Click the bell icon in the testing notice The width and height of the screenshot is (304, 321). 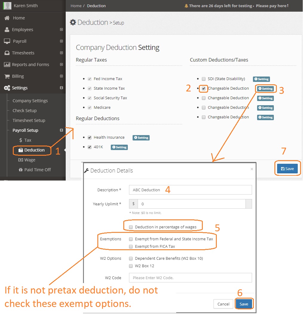pos(186,6)
